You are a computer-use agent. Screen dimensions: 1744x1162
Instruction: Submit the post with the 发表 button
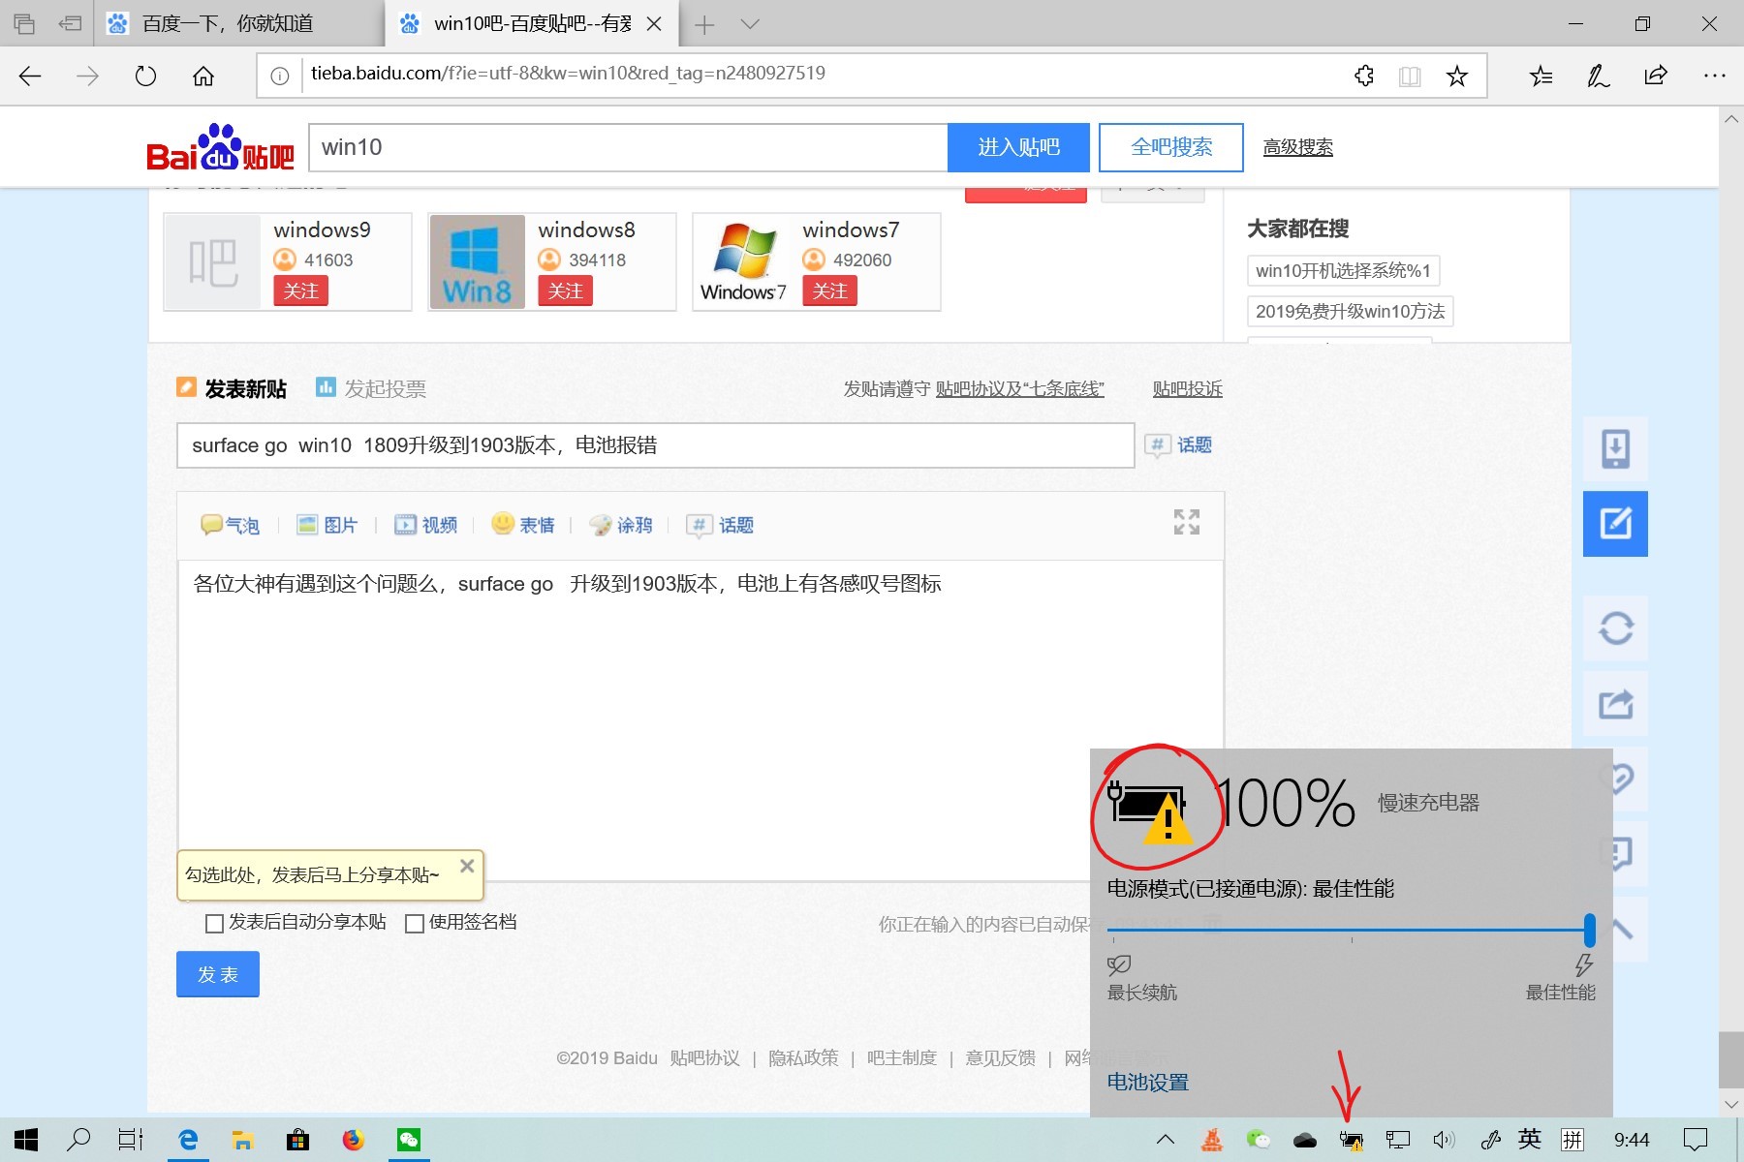tap(218, 974)
